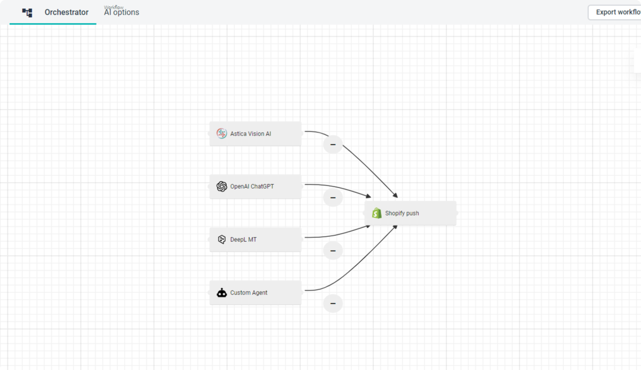The image size is (641, 370).
Task: Remove the Astica Vision AI connection via minus button
Action: (x=333, y=144)
